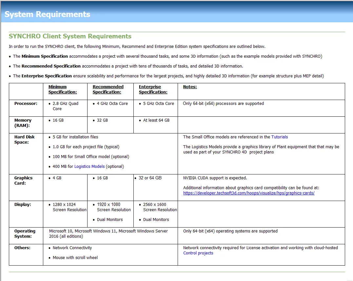The height and width of the screenshot is (281, 353).
Task: Click the '4 GHz Octa Core' processor cell
Action: [112, 104]
